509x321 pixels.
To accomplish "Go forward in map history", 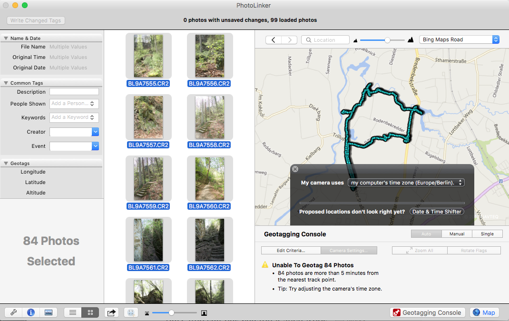I will point(289,40).
